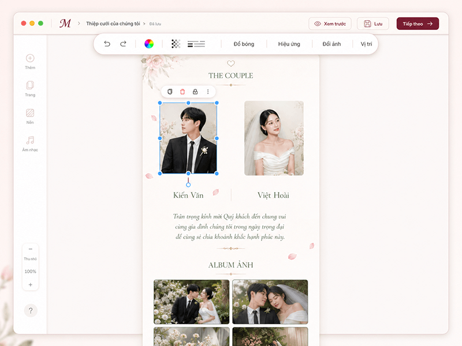
Task: Select album photo of couple facing each other
Action: point(192,302)
